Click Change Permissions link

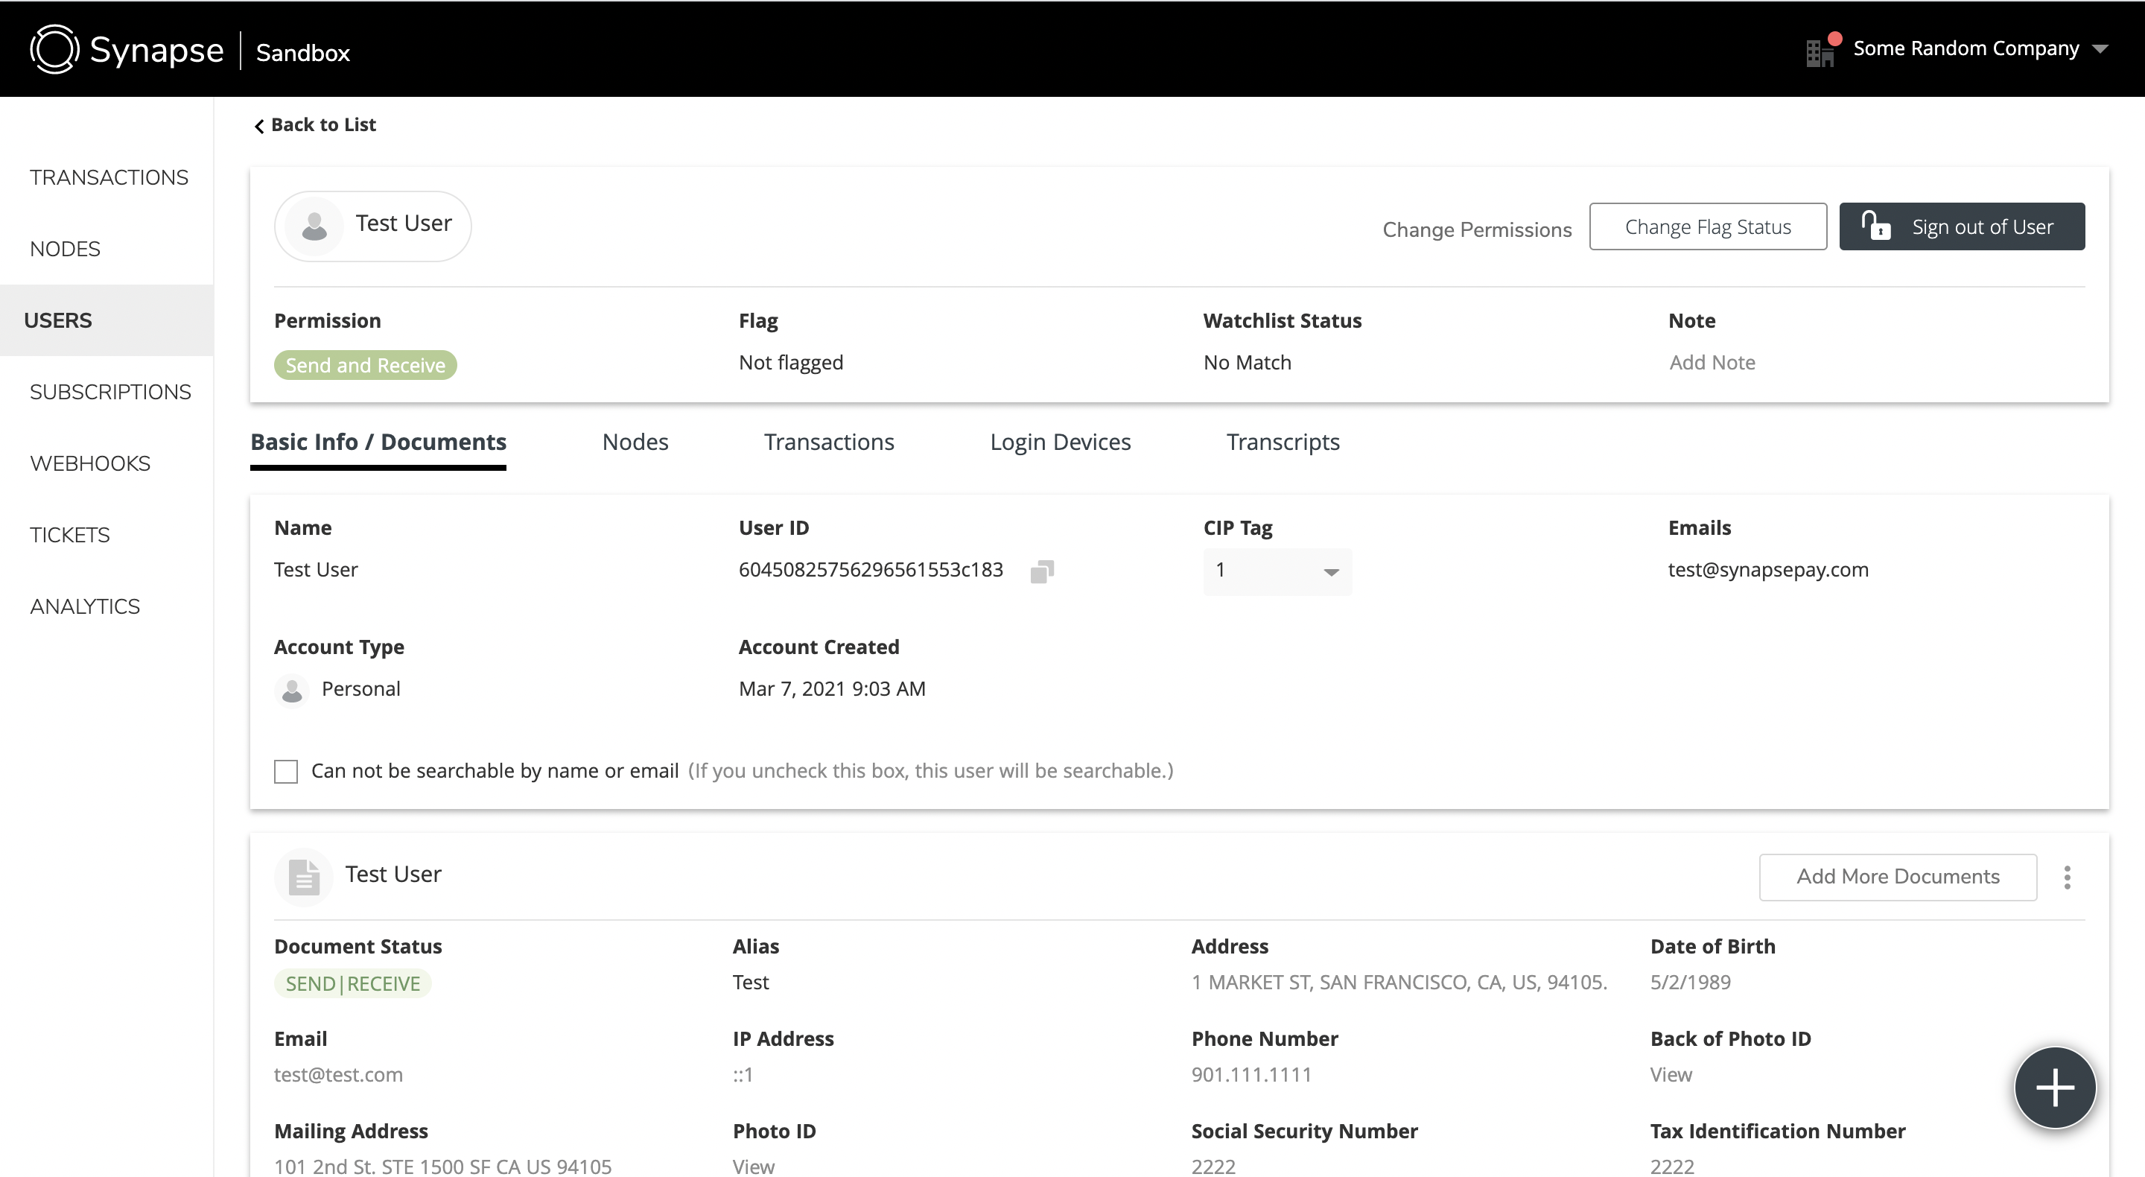(x=1476, y=229)
